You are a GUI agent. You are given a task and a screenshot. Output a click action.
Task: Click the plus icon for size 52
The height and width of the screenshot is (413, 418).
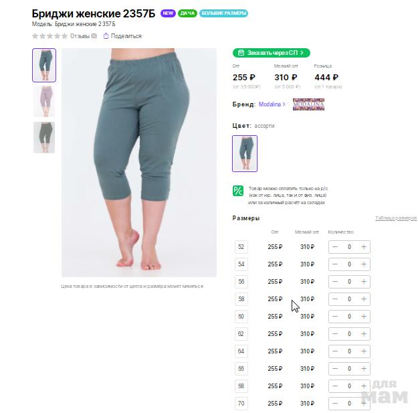[x=364, y=247]
